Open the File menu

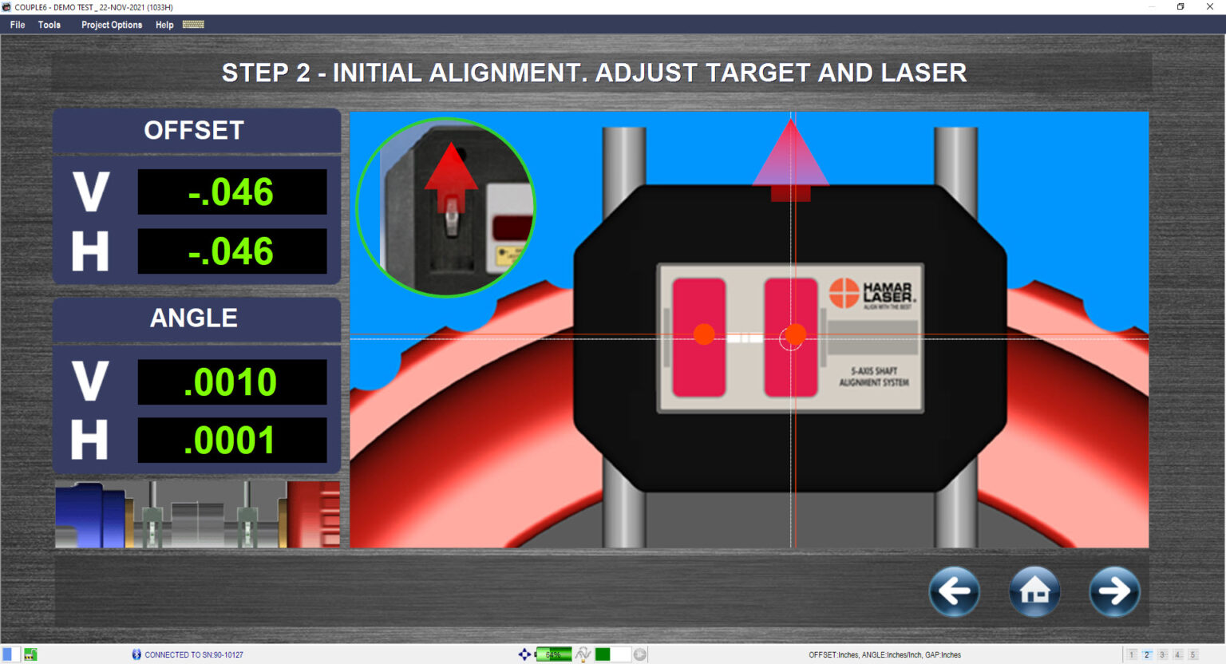click(17, 25)
